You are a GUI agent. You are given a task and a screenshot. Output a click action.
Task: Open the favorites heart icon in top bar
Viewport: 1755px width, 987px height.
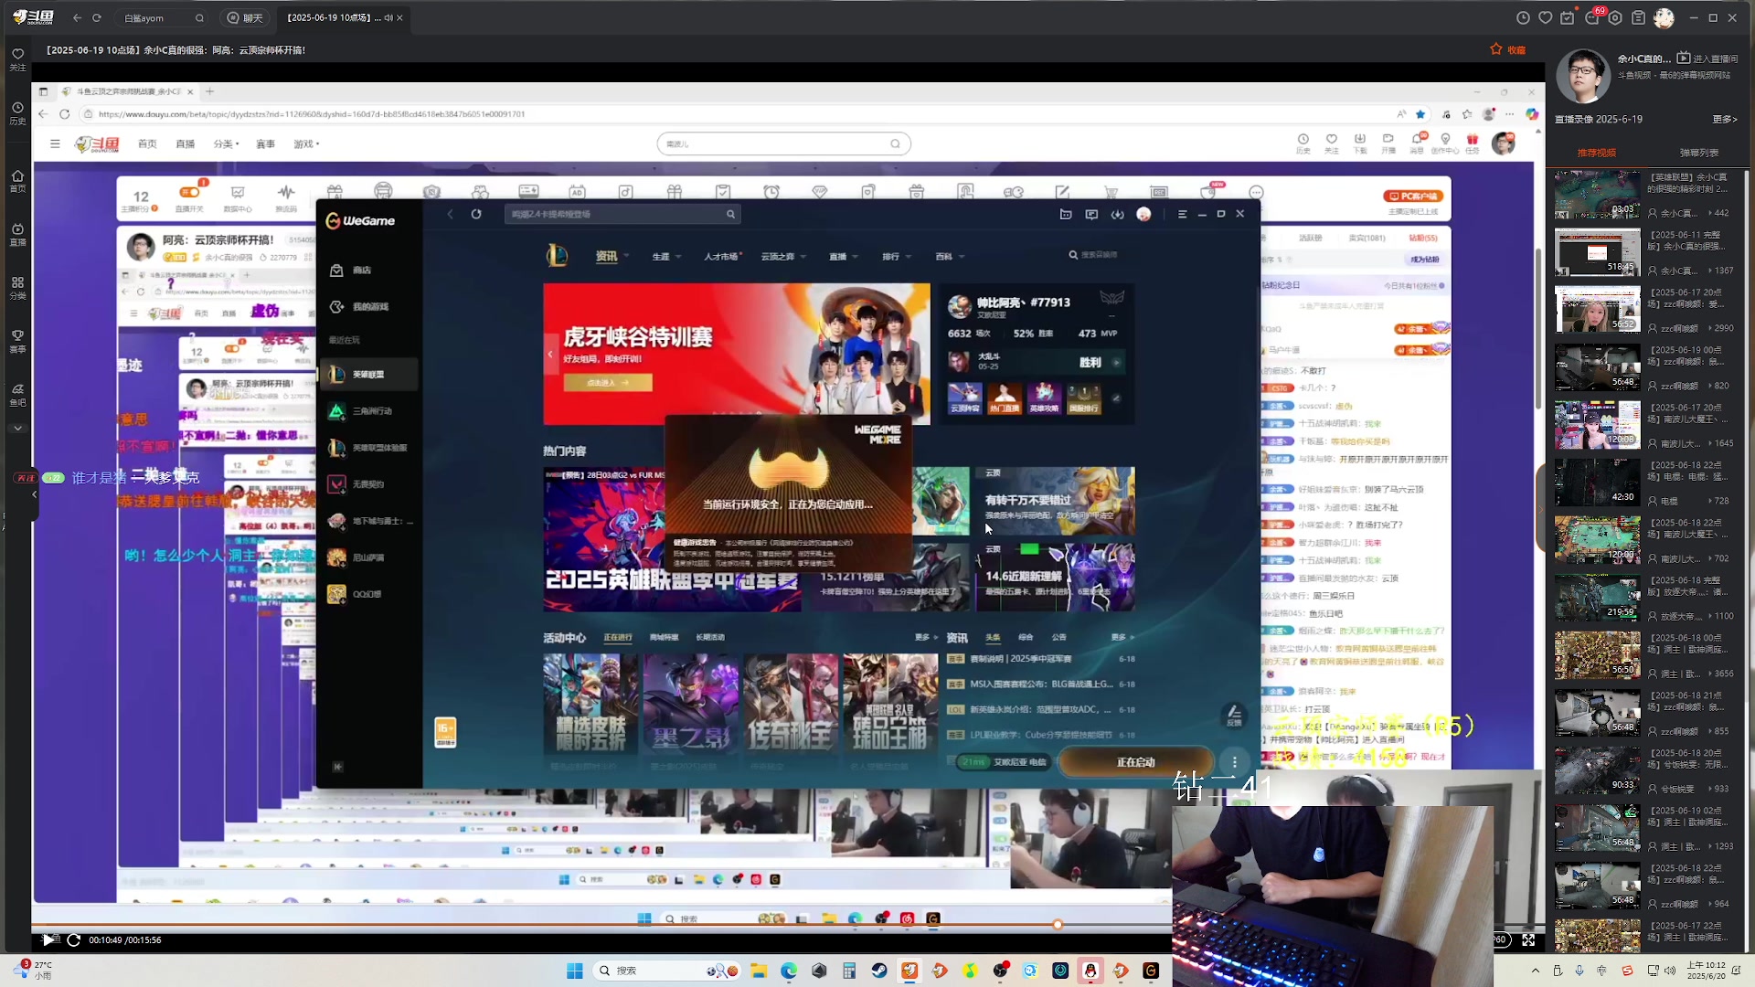pyautogui.click(x=1546, y=17)
